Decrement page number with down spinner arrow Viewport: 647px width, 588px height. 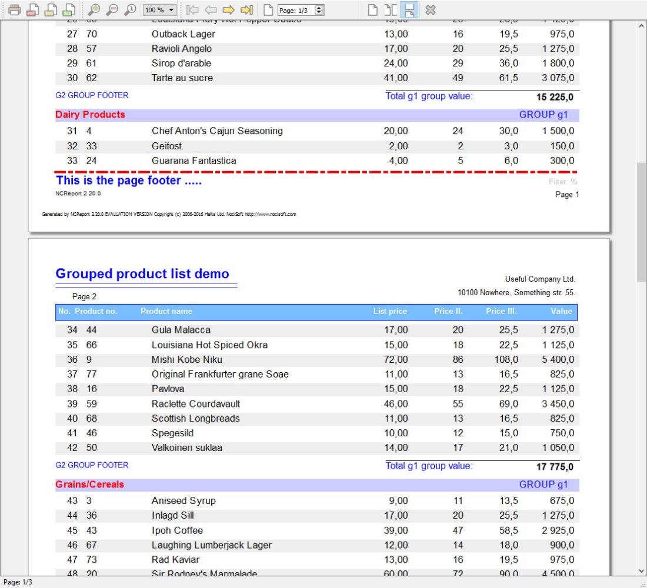point(320,13)
